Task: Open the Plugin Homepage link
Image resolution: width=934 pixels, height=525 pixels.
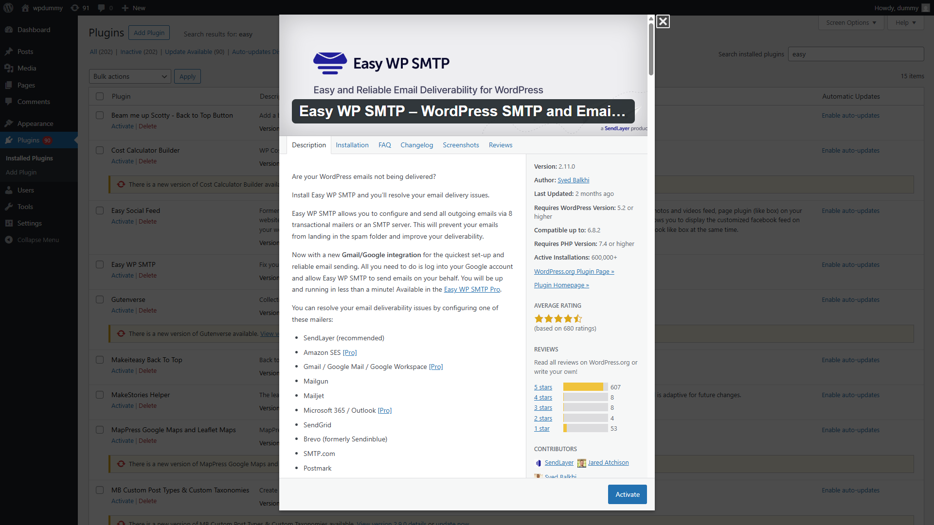Action: [x=561, y=285]
